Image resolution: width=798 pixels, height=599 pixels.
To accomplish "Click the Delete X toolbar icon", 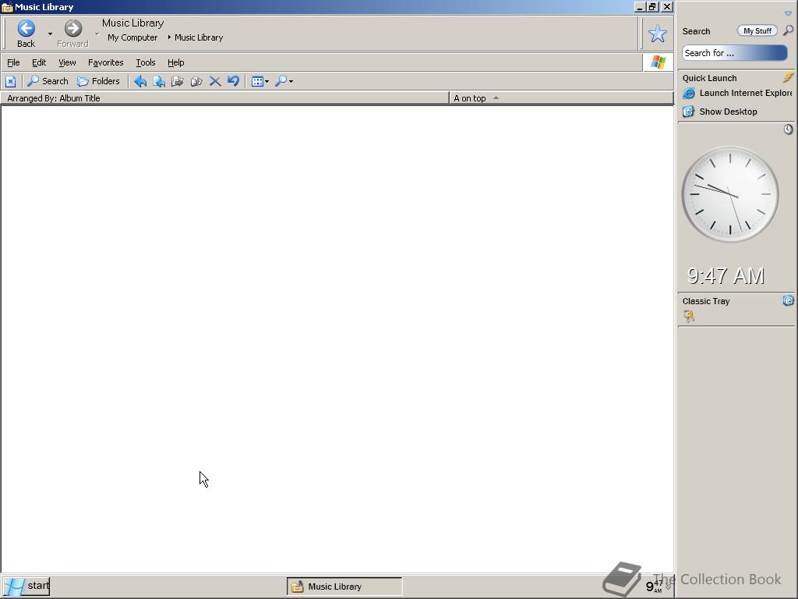I will (215, 81).
